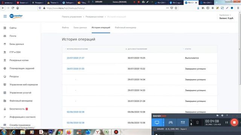Open backup copy 24/07/2020 01:03 link
Viewport: 241px width, 135px height.
(x=75, y=69)
